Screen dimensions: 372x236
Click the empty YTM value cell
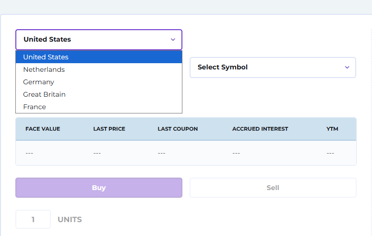[330, 153]
